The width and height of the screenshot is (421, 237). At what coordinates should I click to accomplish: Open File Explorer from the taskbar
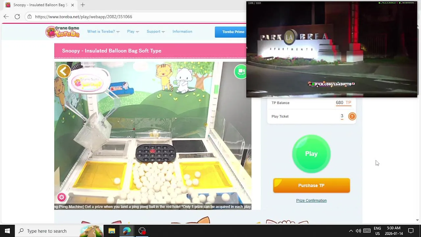(x=111, y=231)
